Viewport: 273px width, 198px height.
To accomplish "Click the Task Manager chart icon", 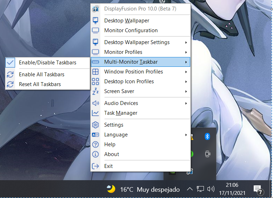I will (95, 113).
